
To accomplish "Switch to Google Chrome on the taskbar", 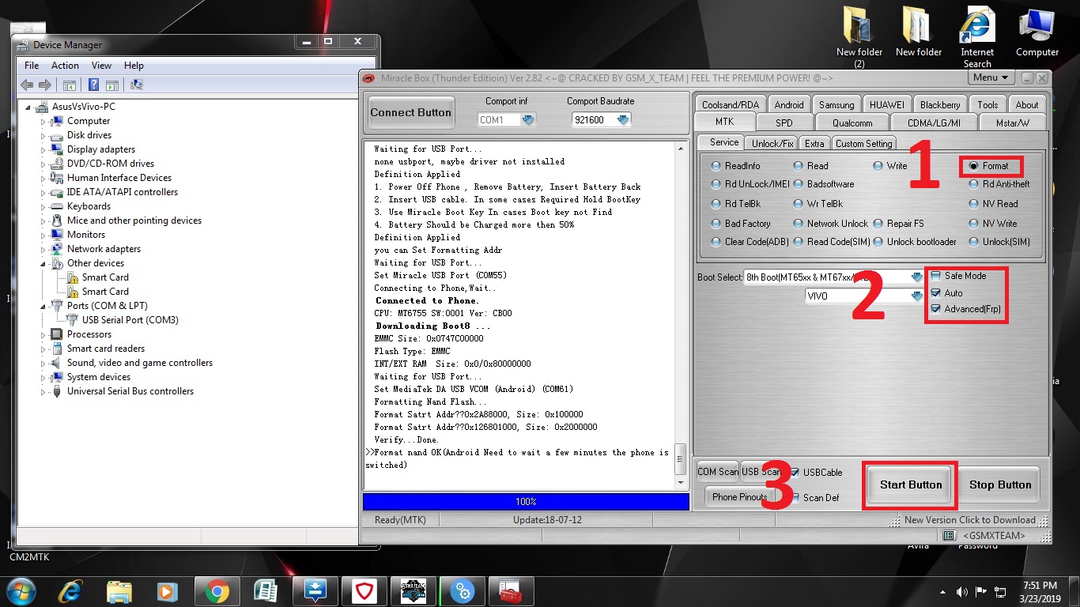I will point(217,591).
